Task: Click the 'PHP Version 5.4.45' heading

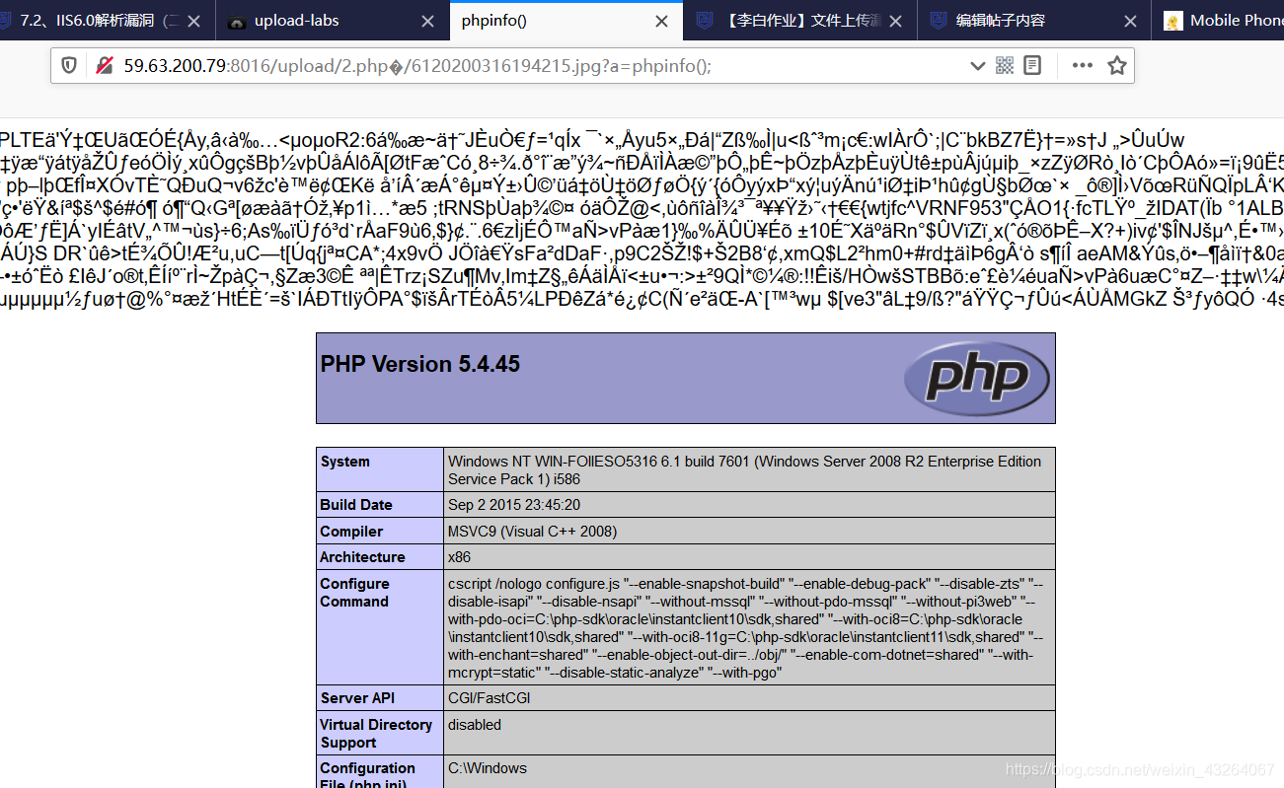Action: pyautogui.click(x=420, y=364)
